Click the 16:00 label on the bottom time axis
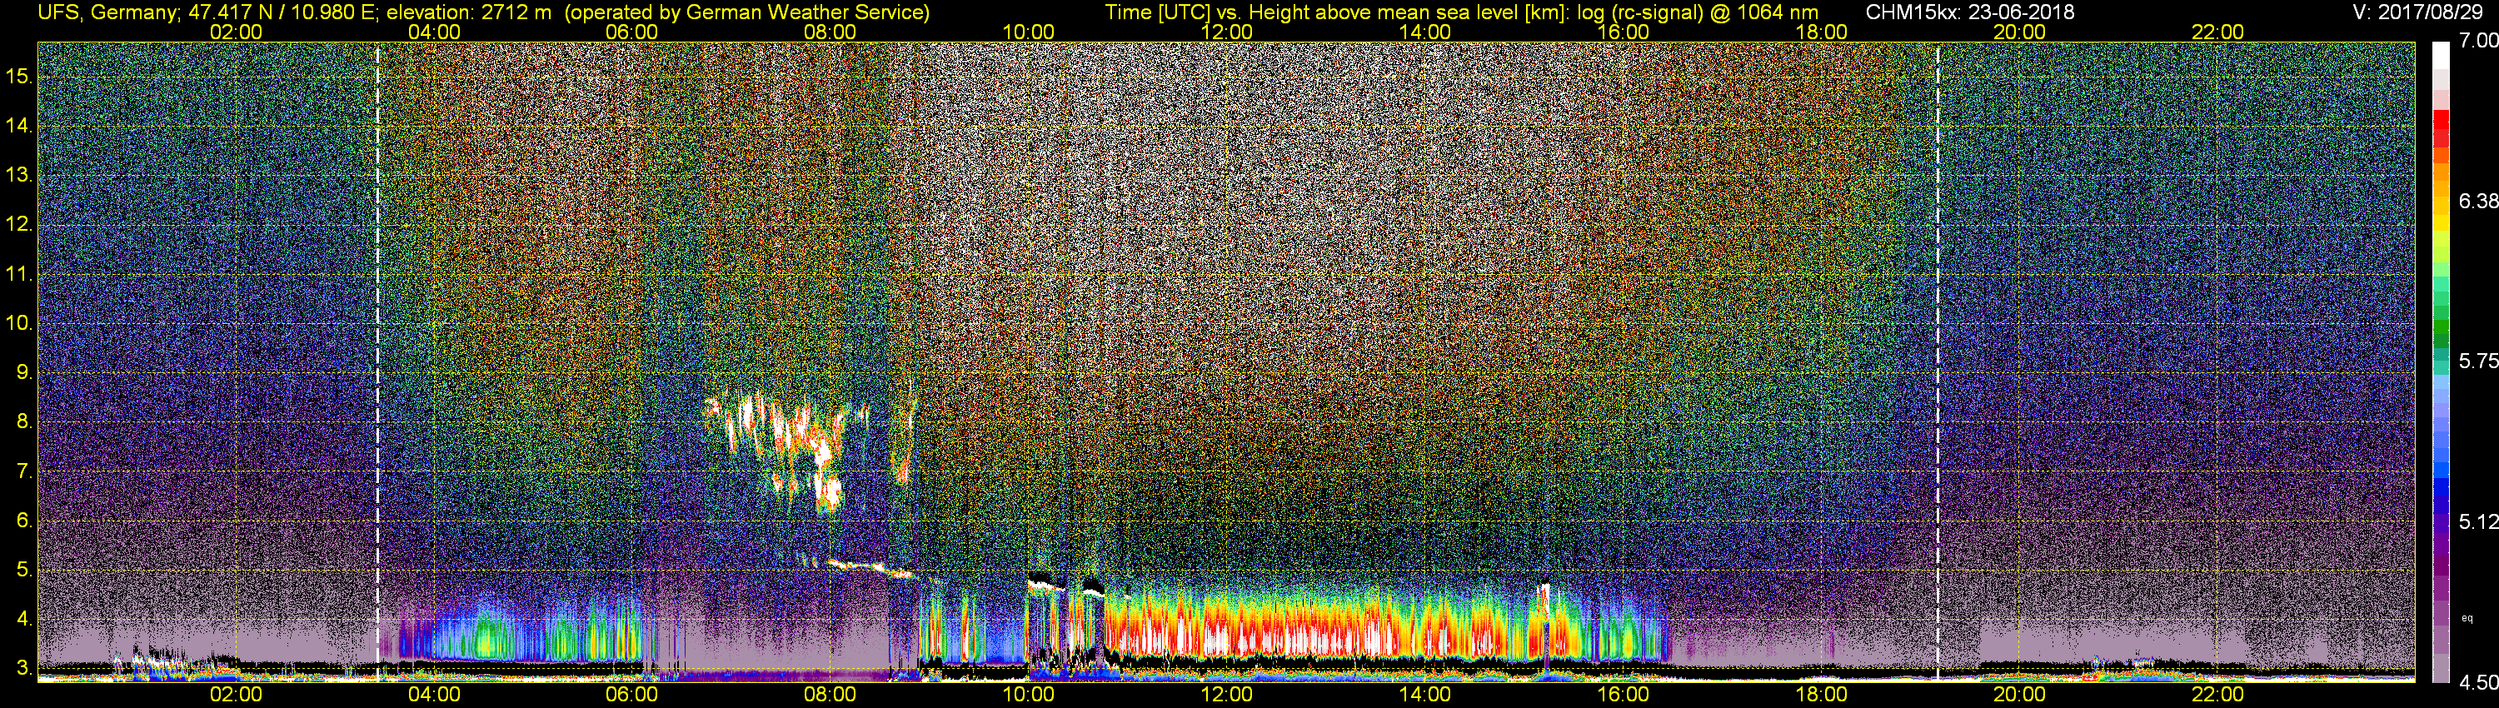The height and width of the screenshot is (708, 2499). coord(1623,695)
